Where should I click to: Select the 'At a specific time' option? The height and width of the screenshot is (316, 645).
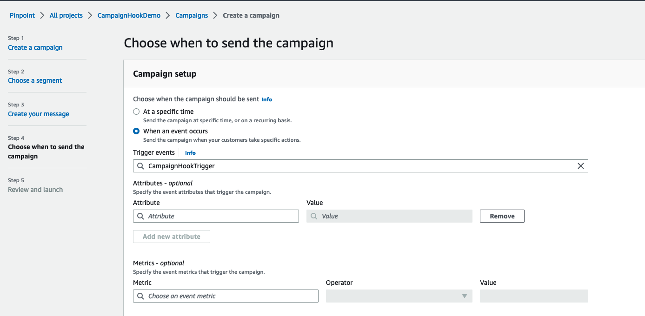coord(136,112)
